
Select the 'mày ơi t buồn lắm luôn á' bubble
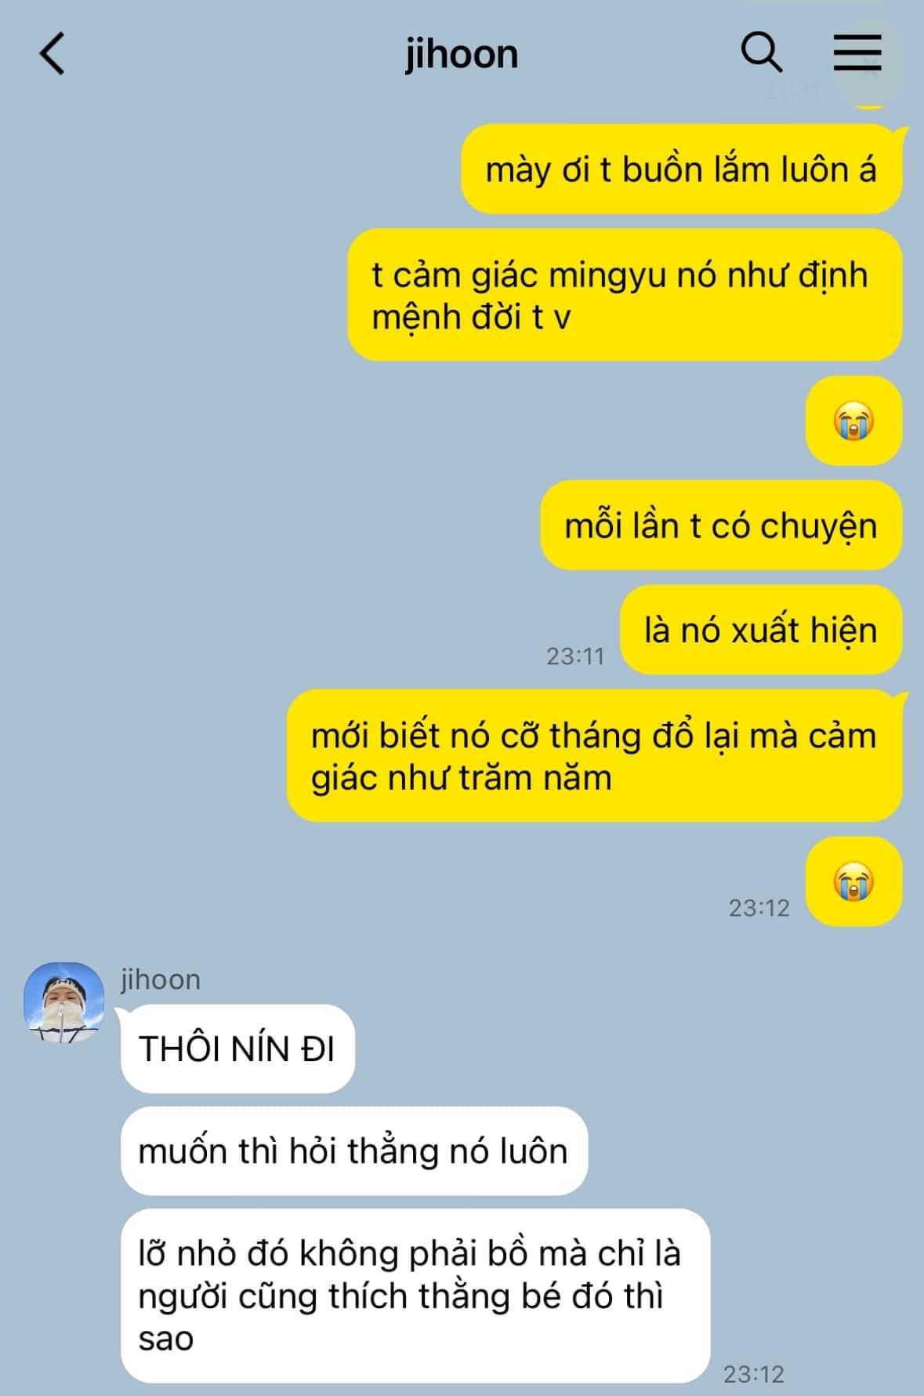coord(682,169)
